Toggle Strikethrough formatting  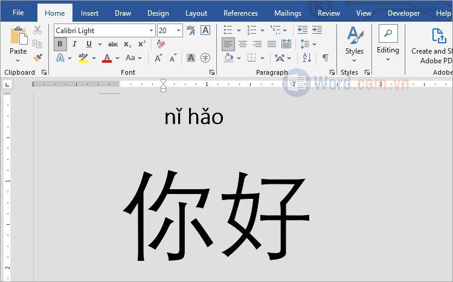(113, 44)
